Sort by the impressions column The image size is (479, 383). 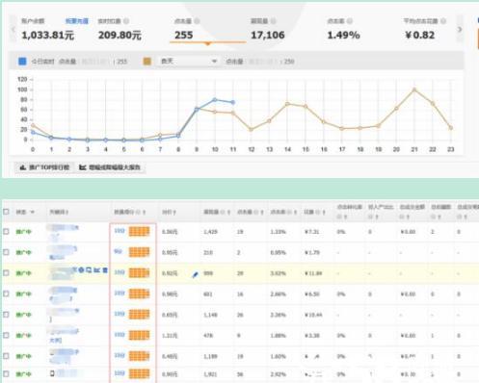click(229, 212)
